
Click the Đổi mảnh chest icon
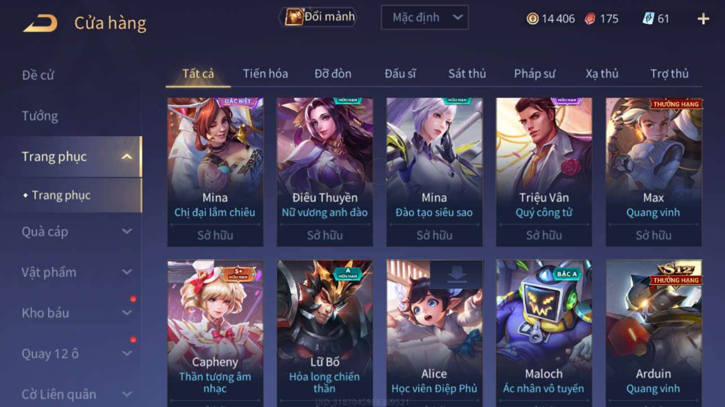293,17
